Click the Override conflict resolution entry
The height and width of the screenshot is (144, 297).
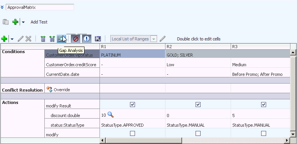(58, 89)
